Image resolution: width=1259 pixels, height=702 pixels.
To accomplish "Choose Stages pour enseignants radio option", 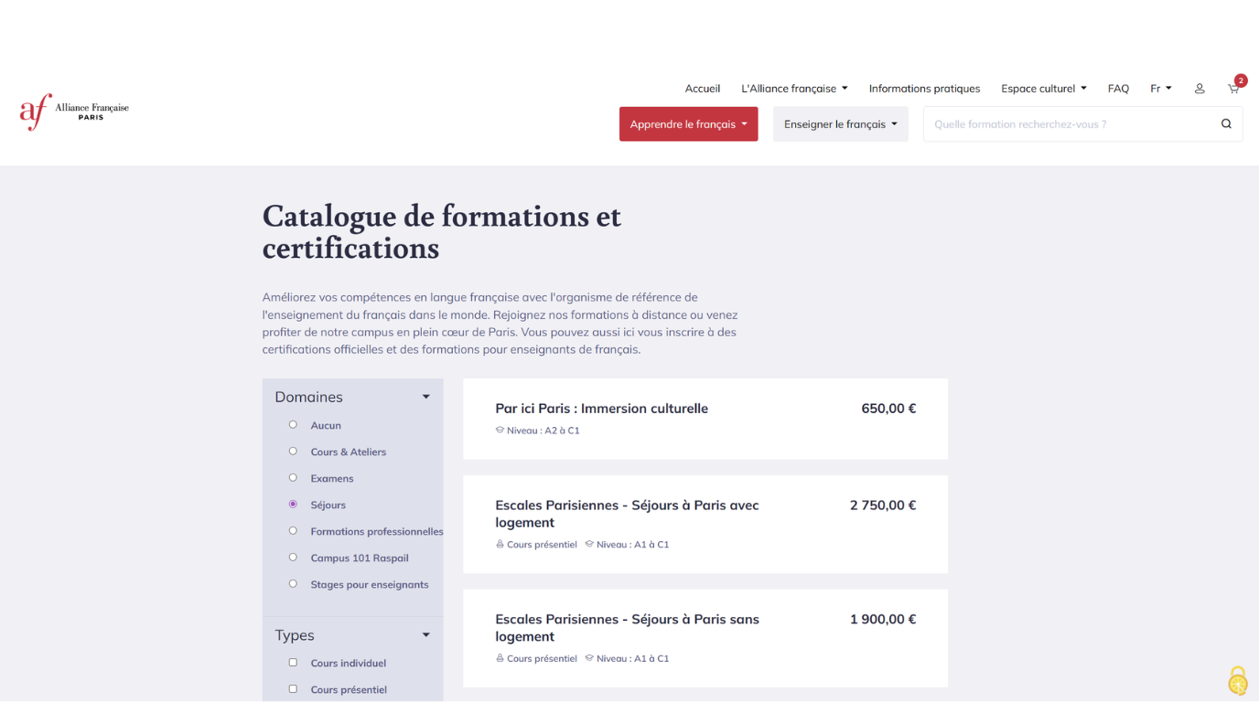I will tap(293, 584).
